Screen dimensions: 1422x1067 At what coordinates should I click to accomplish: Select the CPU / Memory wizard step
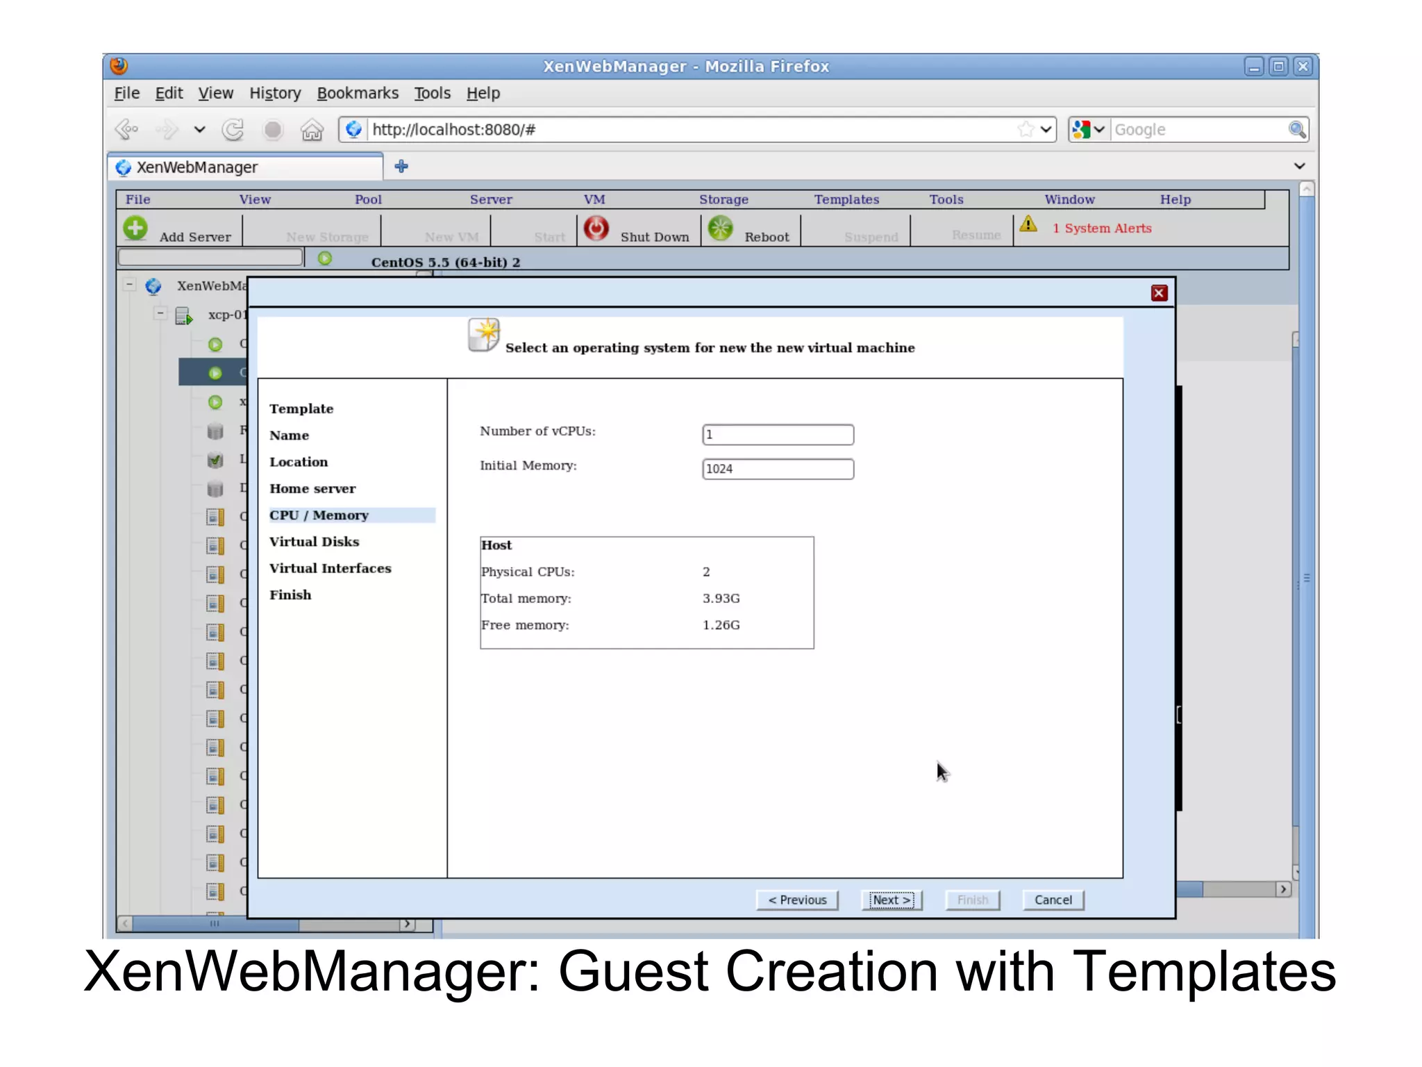[352, 515]
